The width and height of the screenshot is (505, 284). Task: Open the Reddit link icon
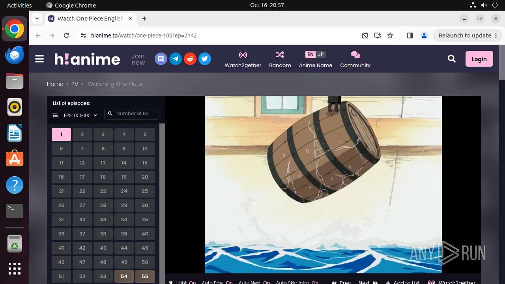click(190, 59)
